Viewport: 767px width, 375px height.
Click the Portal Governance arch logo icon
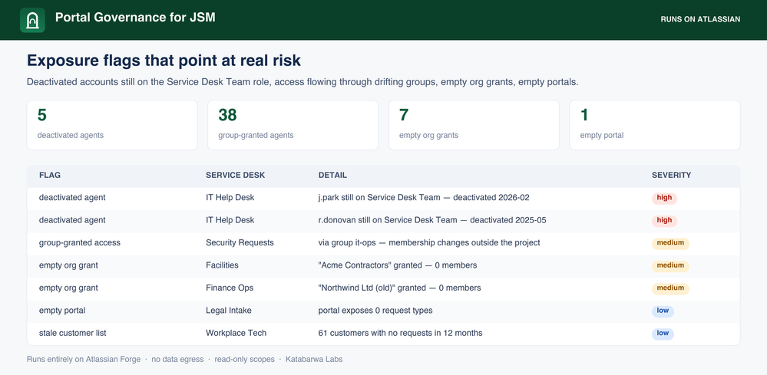[32, 20]
